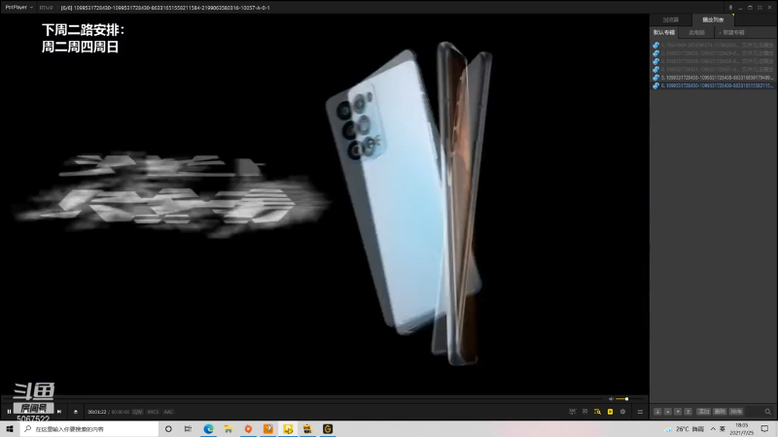Open File Explorer from taskbar
This screenshot has width=778, height=437.
tap(229, 429)
